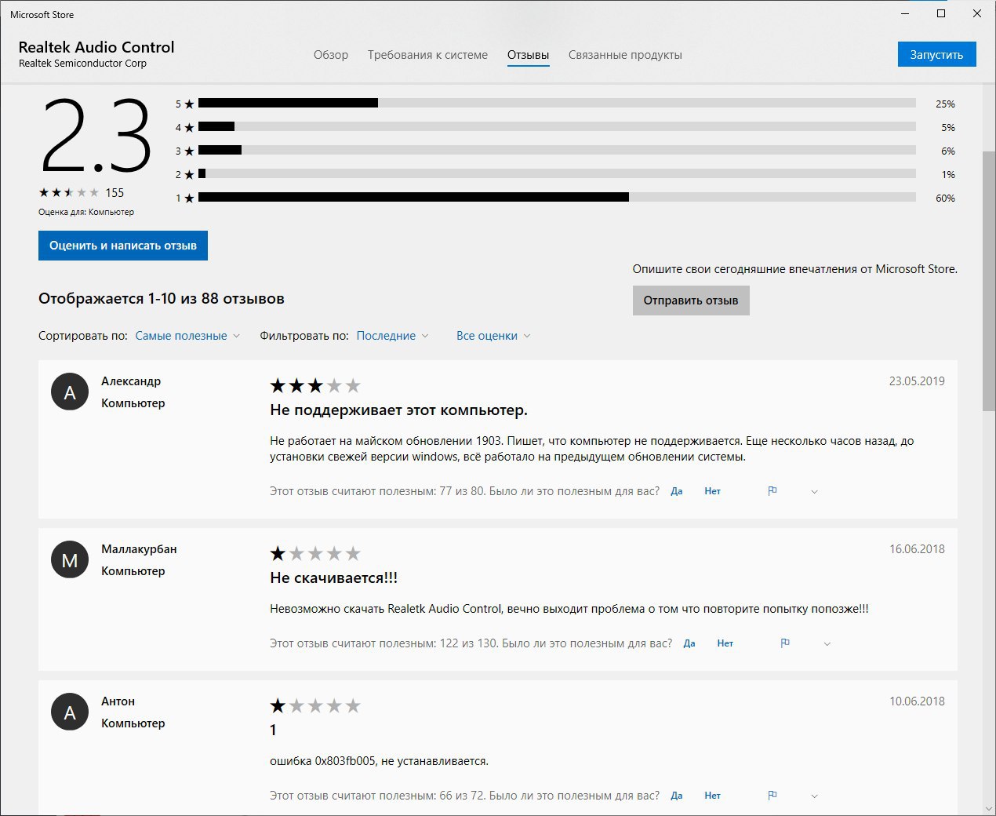Open the filter dropdown Последние
Image resolution: width=996 pixels, height=816 pixels.
click(x=392, y=336)
